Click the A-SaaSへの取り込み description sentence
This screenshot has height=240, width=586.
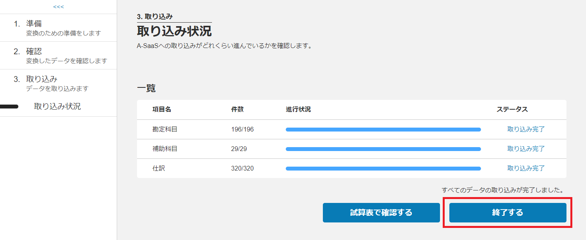[x=225, y=46]
